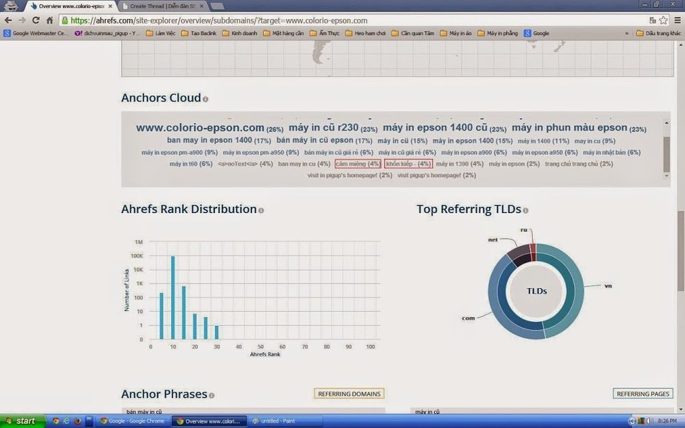Viewport: 685px width, 428px height.
Task: Click the address bar URL field
Action: click(x=354, y=21)
